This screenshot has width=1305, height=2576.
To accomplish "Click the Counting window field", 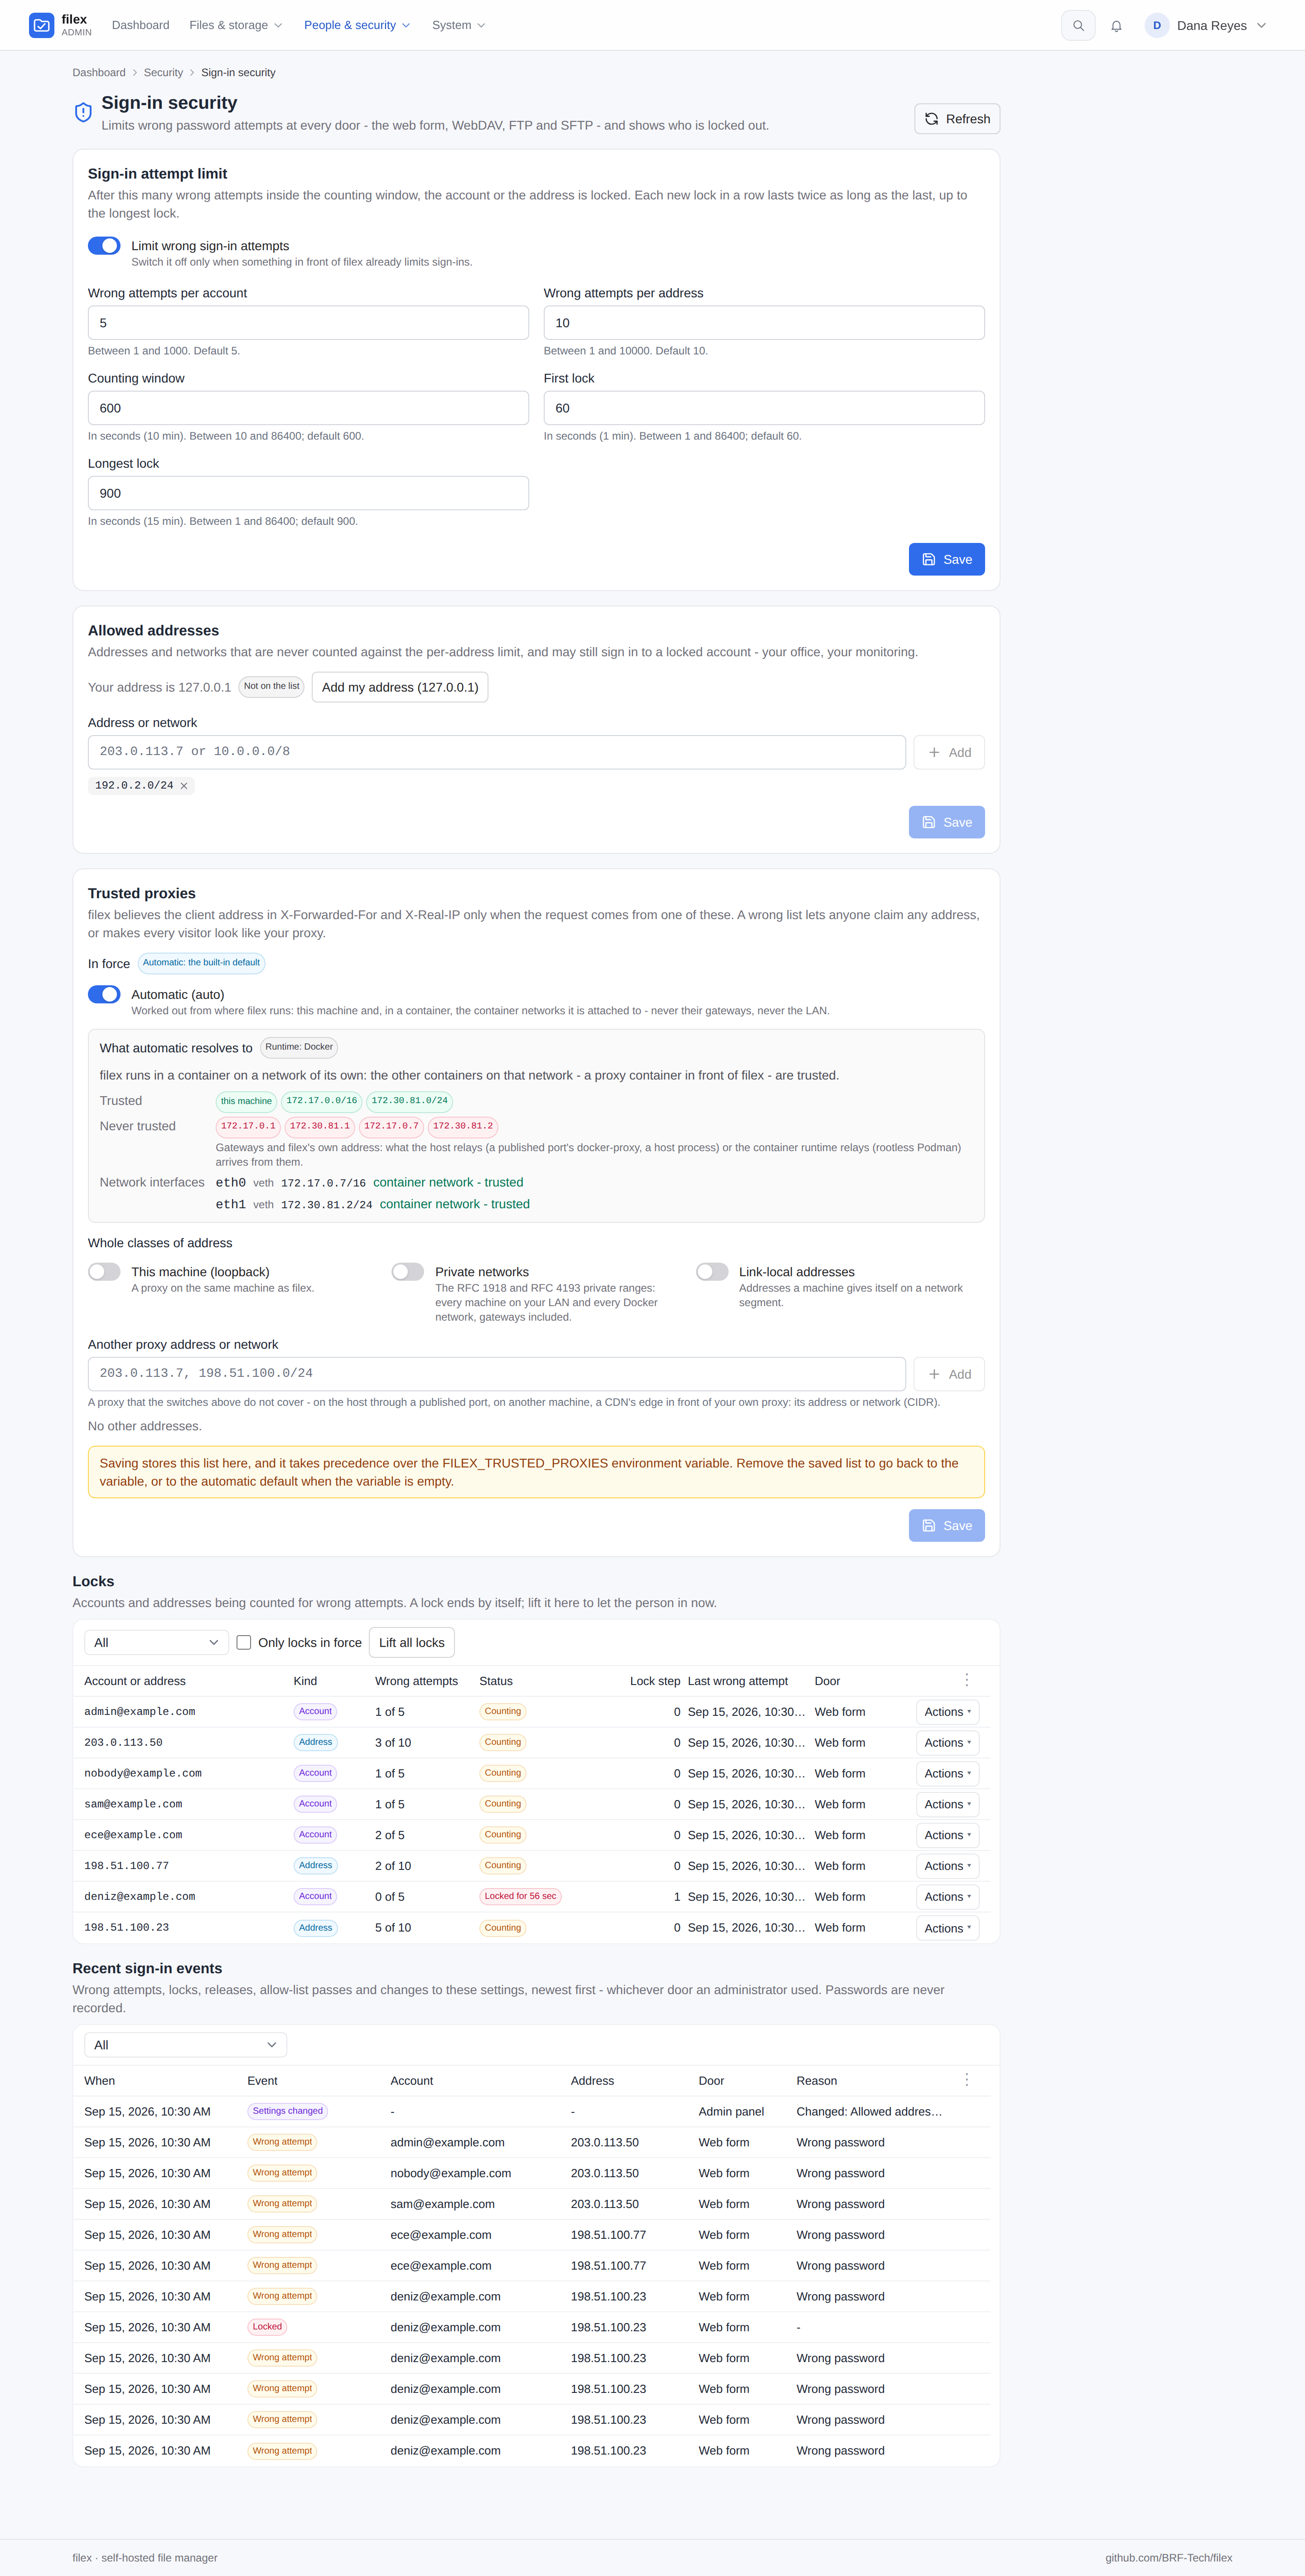I will (308, 408).
